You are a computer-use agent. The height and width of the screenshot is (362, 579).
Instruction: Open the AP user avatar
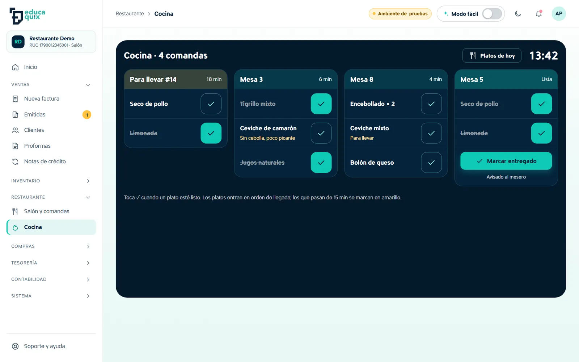(x=559, y=14)
